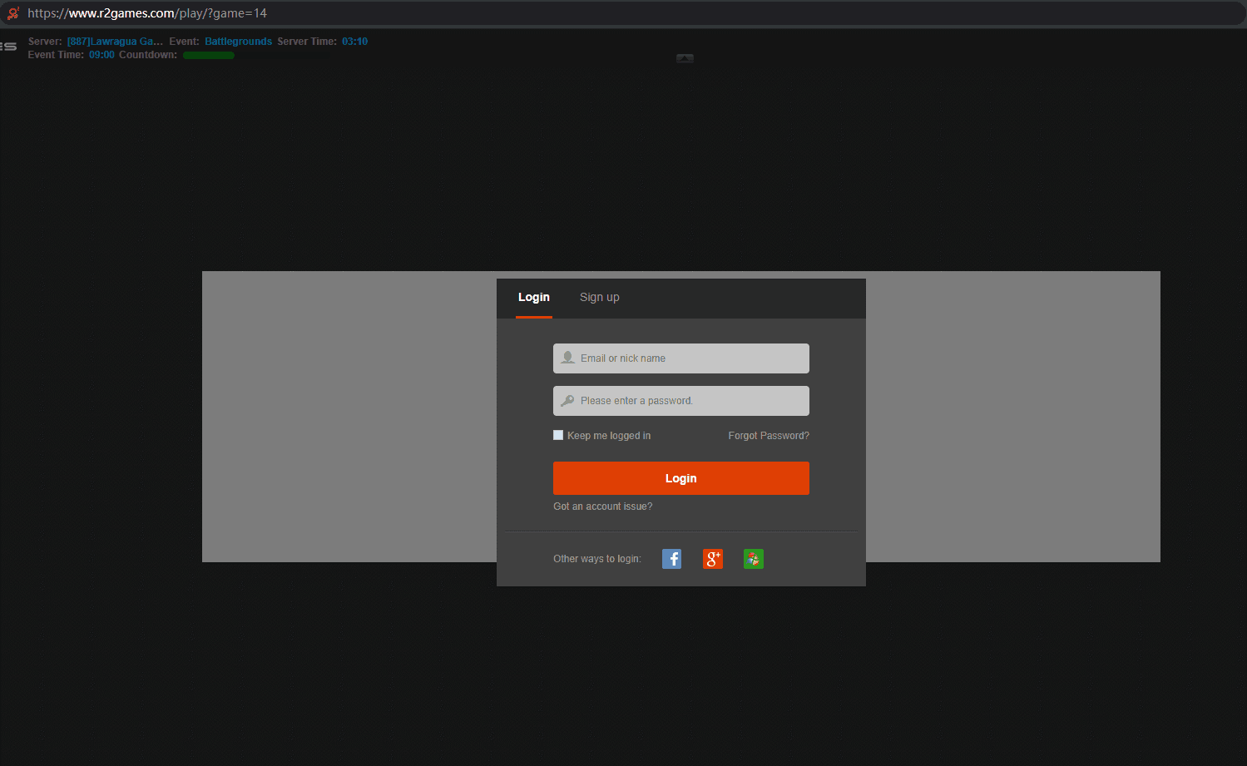Log in with the Google Plus icon
The image size is (1247, 766).
[713, 559]
